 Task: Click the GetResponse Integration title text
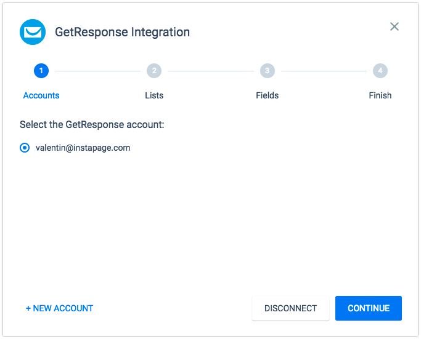click(123, 32)
